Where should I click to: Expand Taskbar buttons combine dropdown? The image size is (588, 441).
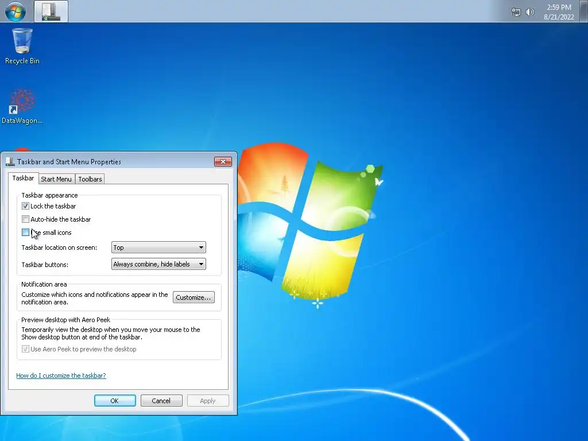(158, 264)
